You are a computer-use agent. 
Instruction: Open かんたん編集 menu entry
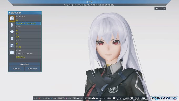tap(28, 17)
